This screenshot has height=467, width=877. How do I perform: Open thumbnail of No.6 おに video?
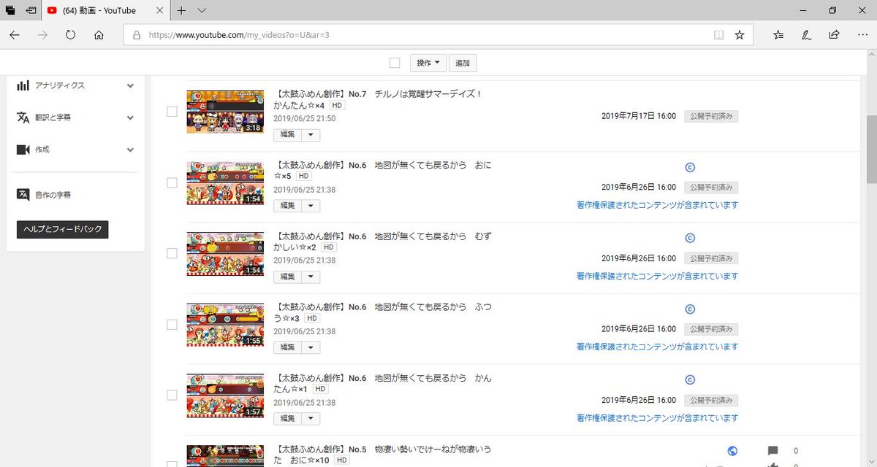tap(225, 182)
